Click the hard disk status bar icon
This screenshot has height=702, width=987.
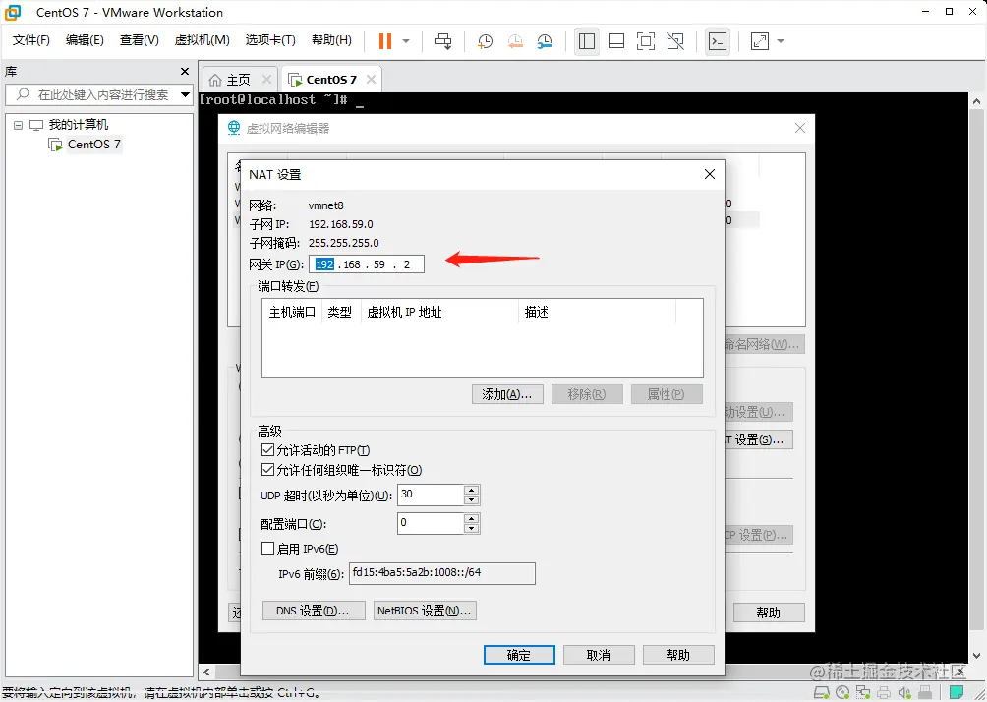pyautogui.click(x=822, y=693)
